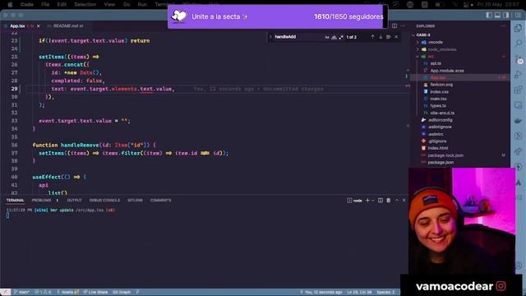This screenshot has height=296, width=526.
Task: Open vite-env.d.ts in explorer
Action: 442,113
